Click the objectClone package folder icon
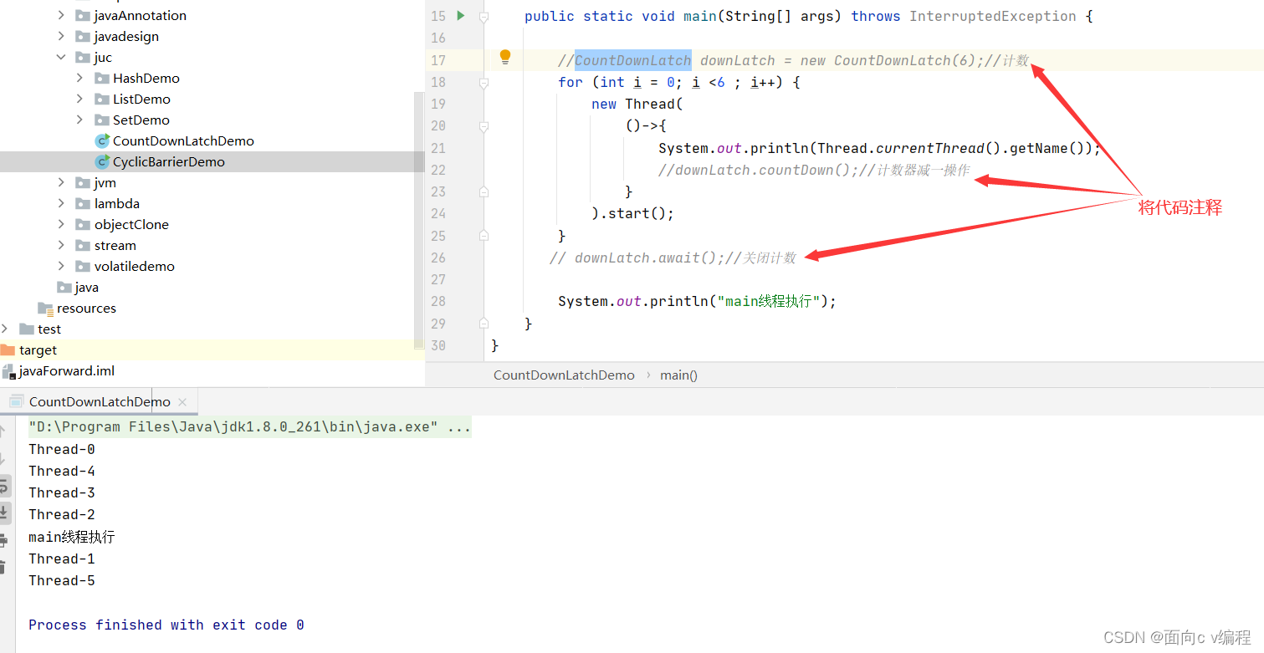The height and width of the screenshot is (653, 1264). coord(82,224)
